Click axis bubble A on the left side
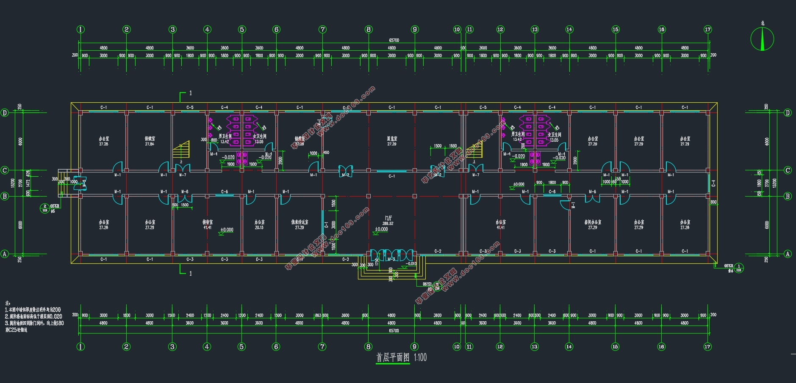 5,254
